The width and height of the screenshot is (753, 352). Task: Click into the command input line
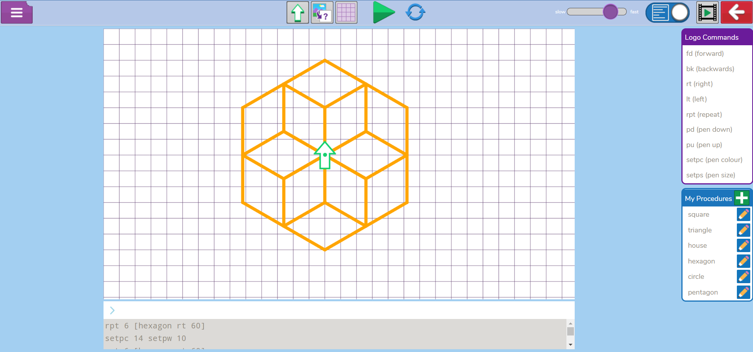(339, 310)
